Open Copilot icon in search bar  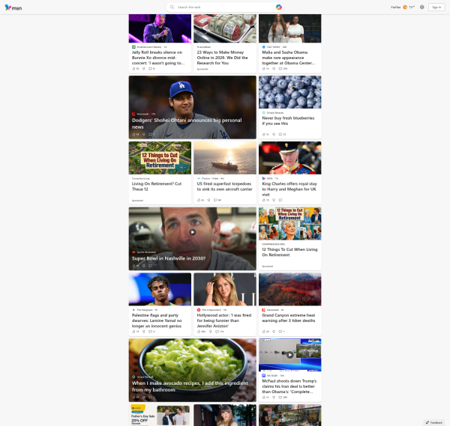pyautogui.click(x=279, y=7)
